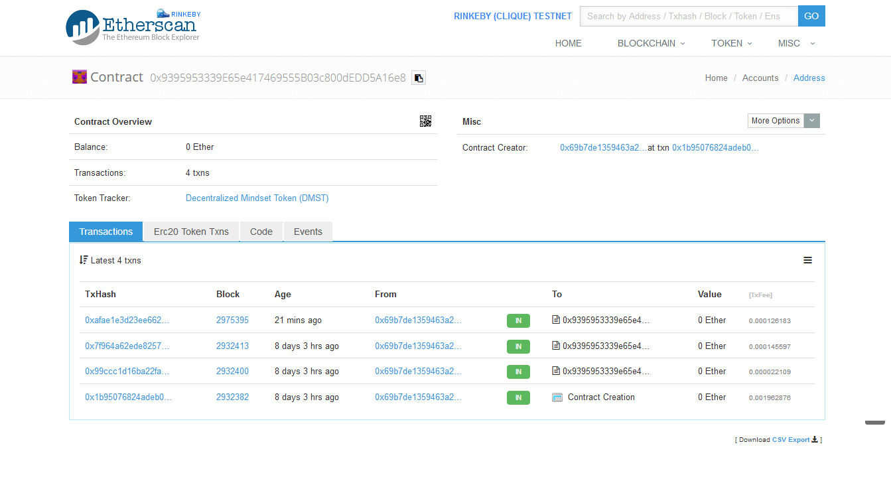
Task: Open block 2932400
Action: 232,371
